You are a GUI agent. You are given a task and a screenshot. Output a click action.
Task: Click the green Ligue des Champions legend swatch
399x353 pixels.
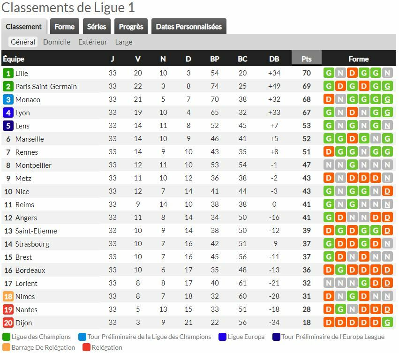tap(6, 337)
